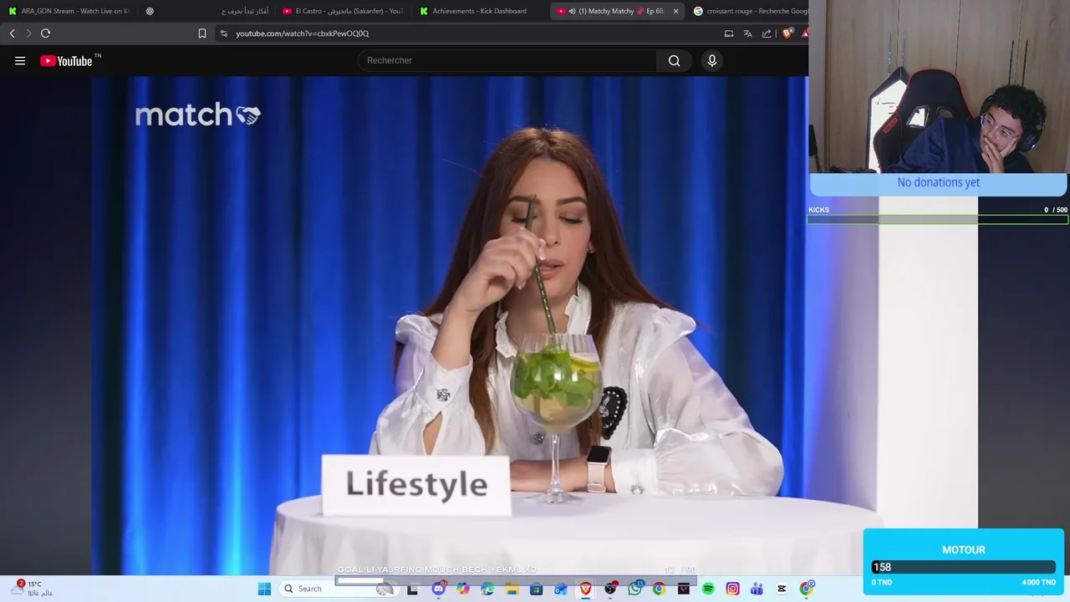Screen dimensions: 1070x602
Task: Open Microsoft Edge from the taskbar
Action: point(487,589)
